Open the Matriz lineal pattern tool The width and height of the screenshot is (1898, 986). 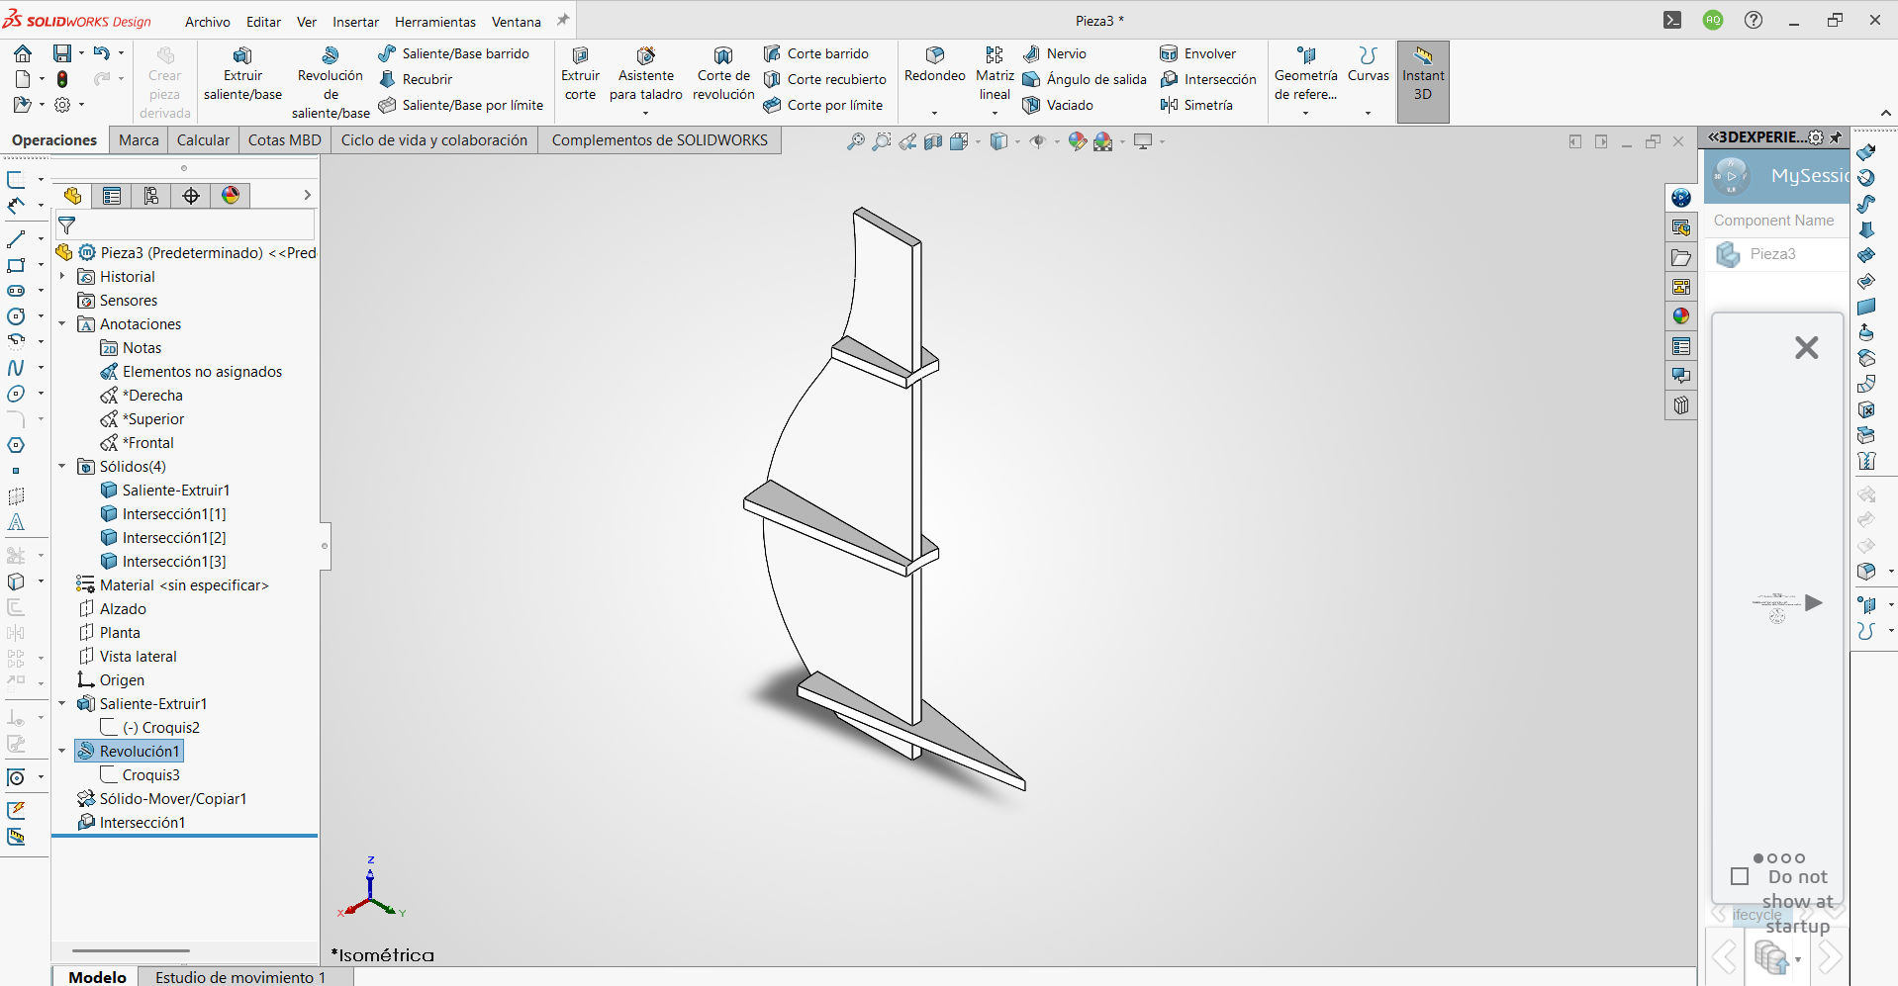click(x=995, y=74)
